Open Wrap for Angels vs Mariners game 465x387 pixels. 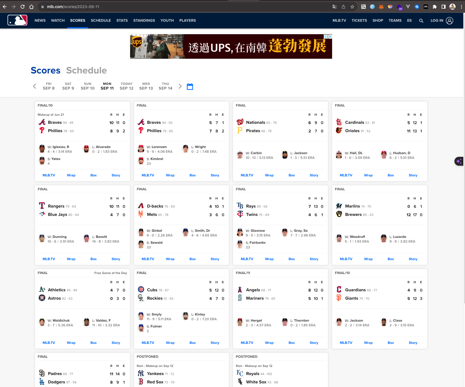269,343
